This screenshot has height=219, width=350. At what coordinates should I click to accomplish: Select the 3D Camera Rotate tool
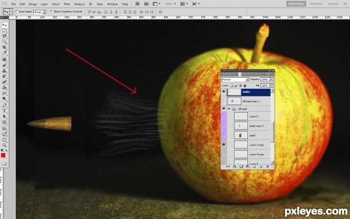tap(5, 134)
